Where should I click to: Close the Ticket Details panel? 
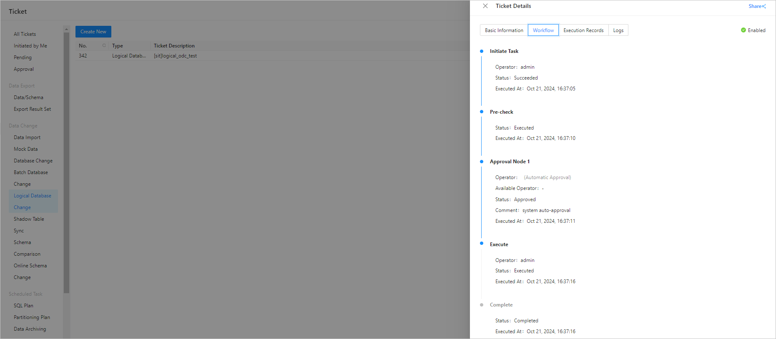click(x=485, y=6)
